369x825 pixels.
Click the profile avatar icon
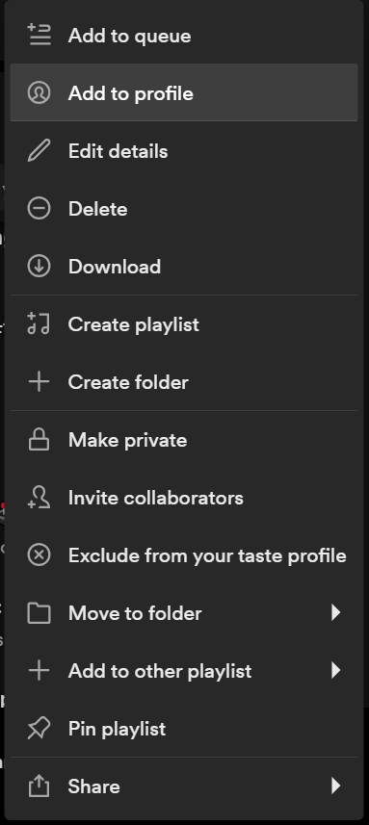pos(39,92)
